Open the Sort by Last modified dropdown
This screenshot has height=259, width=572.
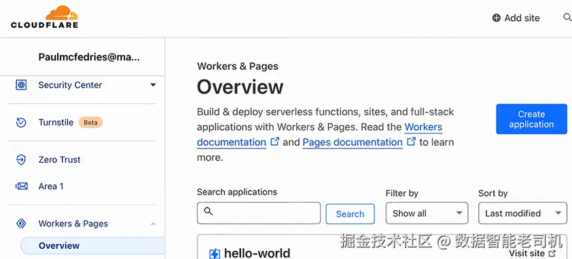[522, 213]
